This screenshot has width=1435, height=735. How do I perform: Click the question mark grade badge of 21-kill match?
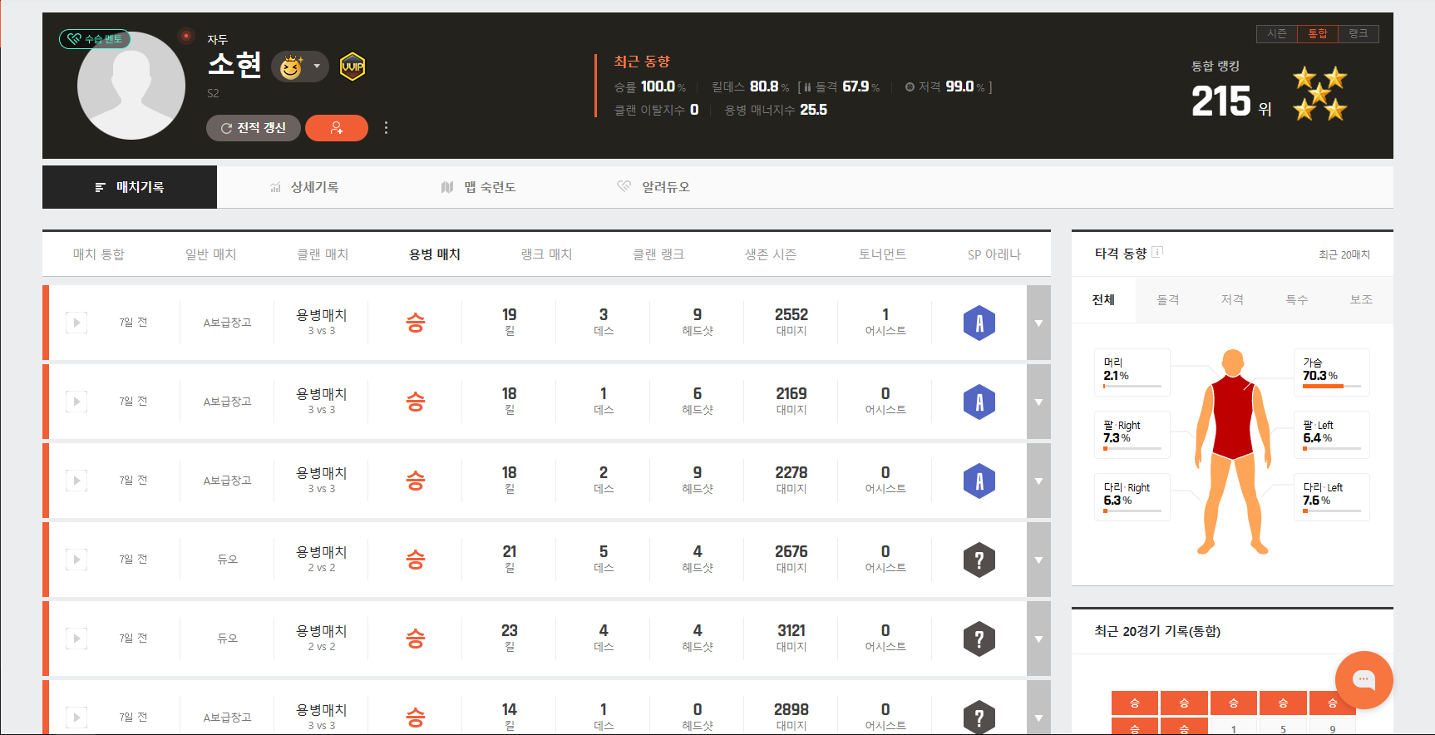point(979,560)
